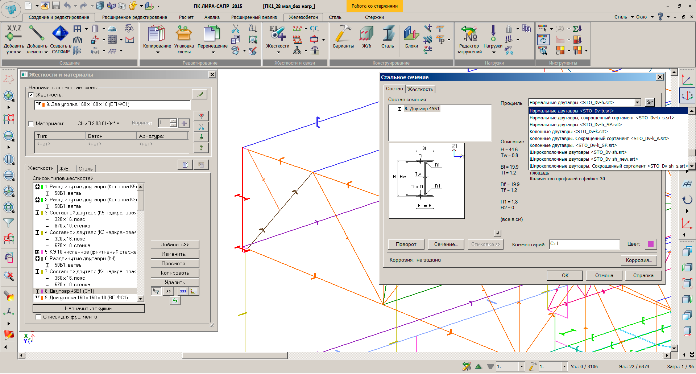Check Список для фрагмента option

pyautogui.click(x=38, y=317)
